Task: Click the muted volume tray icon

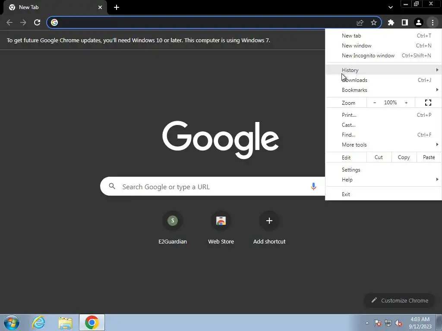Action: (398, 323)
